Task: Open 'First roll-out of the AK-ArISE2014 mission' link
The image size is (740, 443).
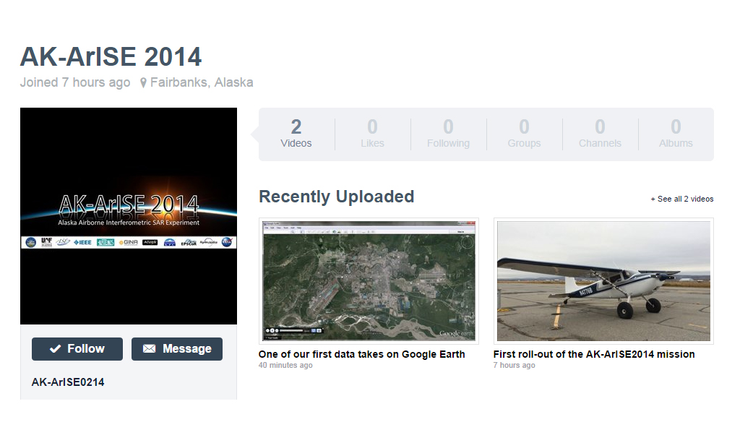Action: coord(594,354)
